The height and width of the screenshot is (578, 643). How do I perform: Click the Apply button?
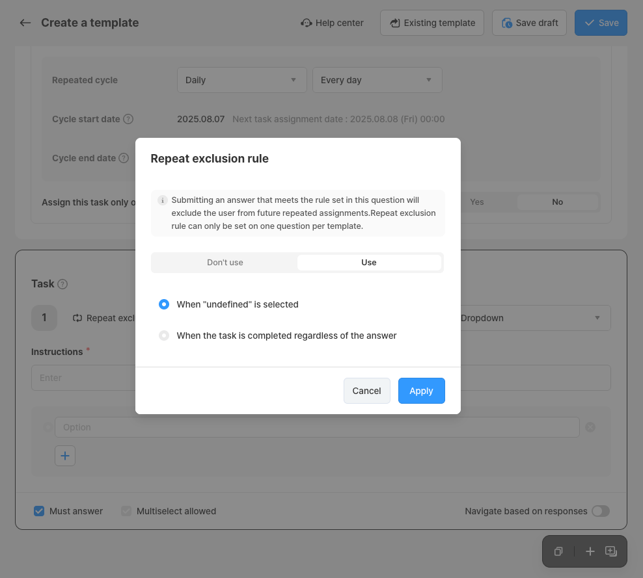click(422, 391)
